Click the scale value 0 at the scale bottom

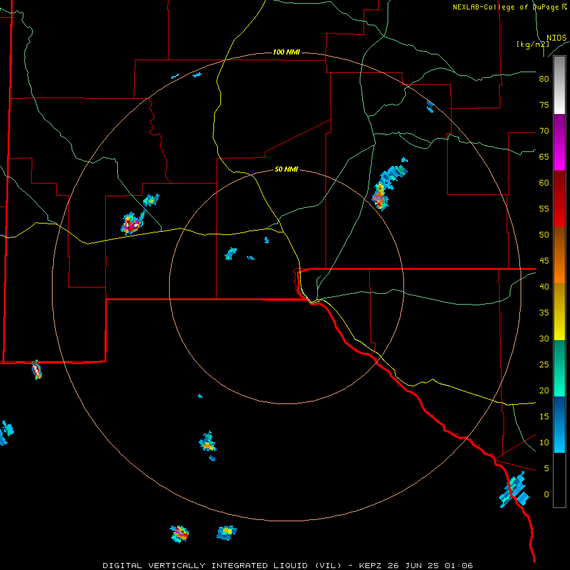click(547, 495)
